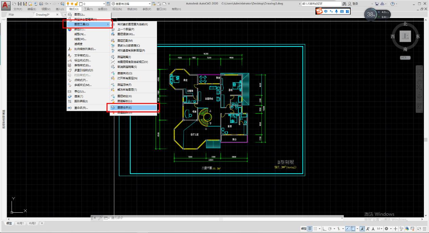Viewport: 429px width, 233px height.
Task: Select 图层合并(E) from the submenu
Action: [x=124, y=108]
